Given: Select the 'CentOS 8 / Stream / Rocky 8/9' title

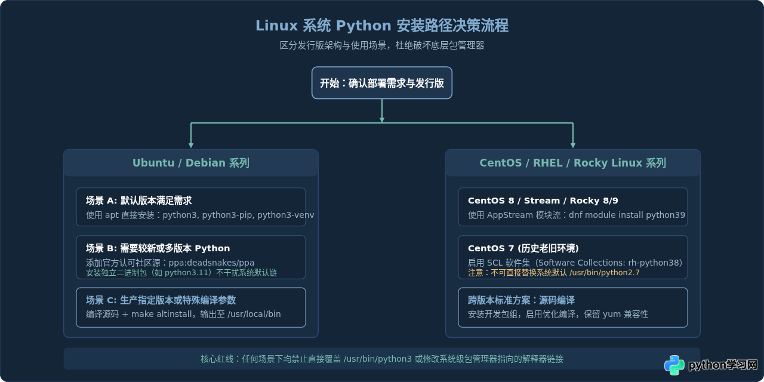Looking at the screenshot, I should pos(543,201).
